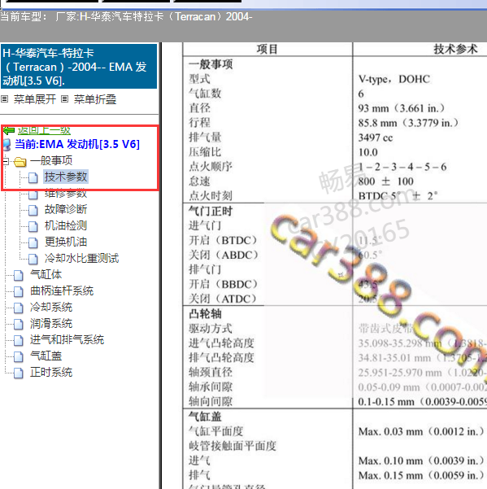Click the 气门正时 section heading
Screen dimensions: 487x489
(211, 211)
